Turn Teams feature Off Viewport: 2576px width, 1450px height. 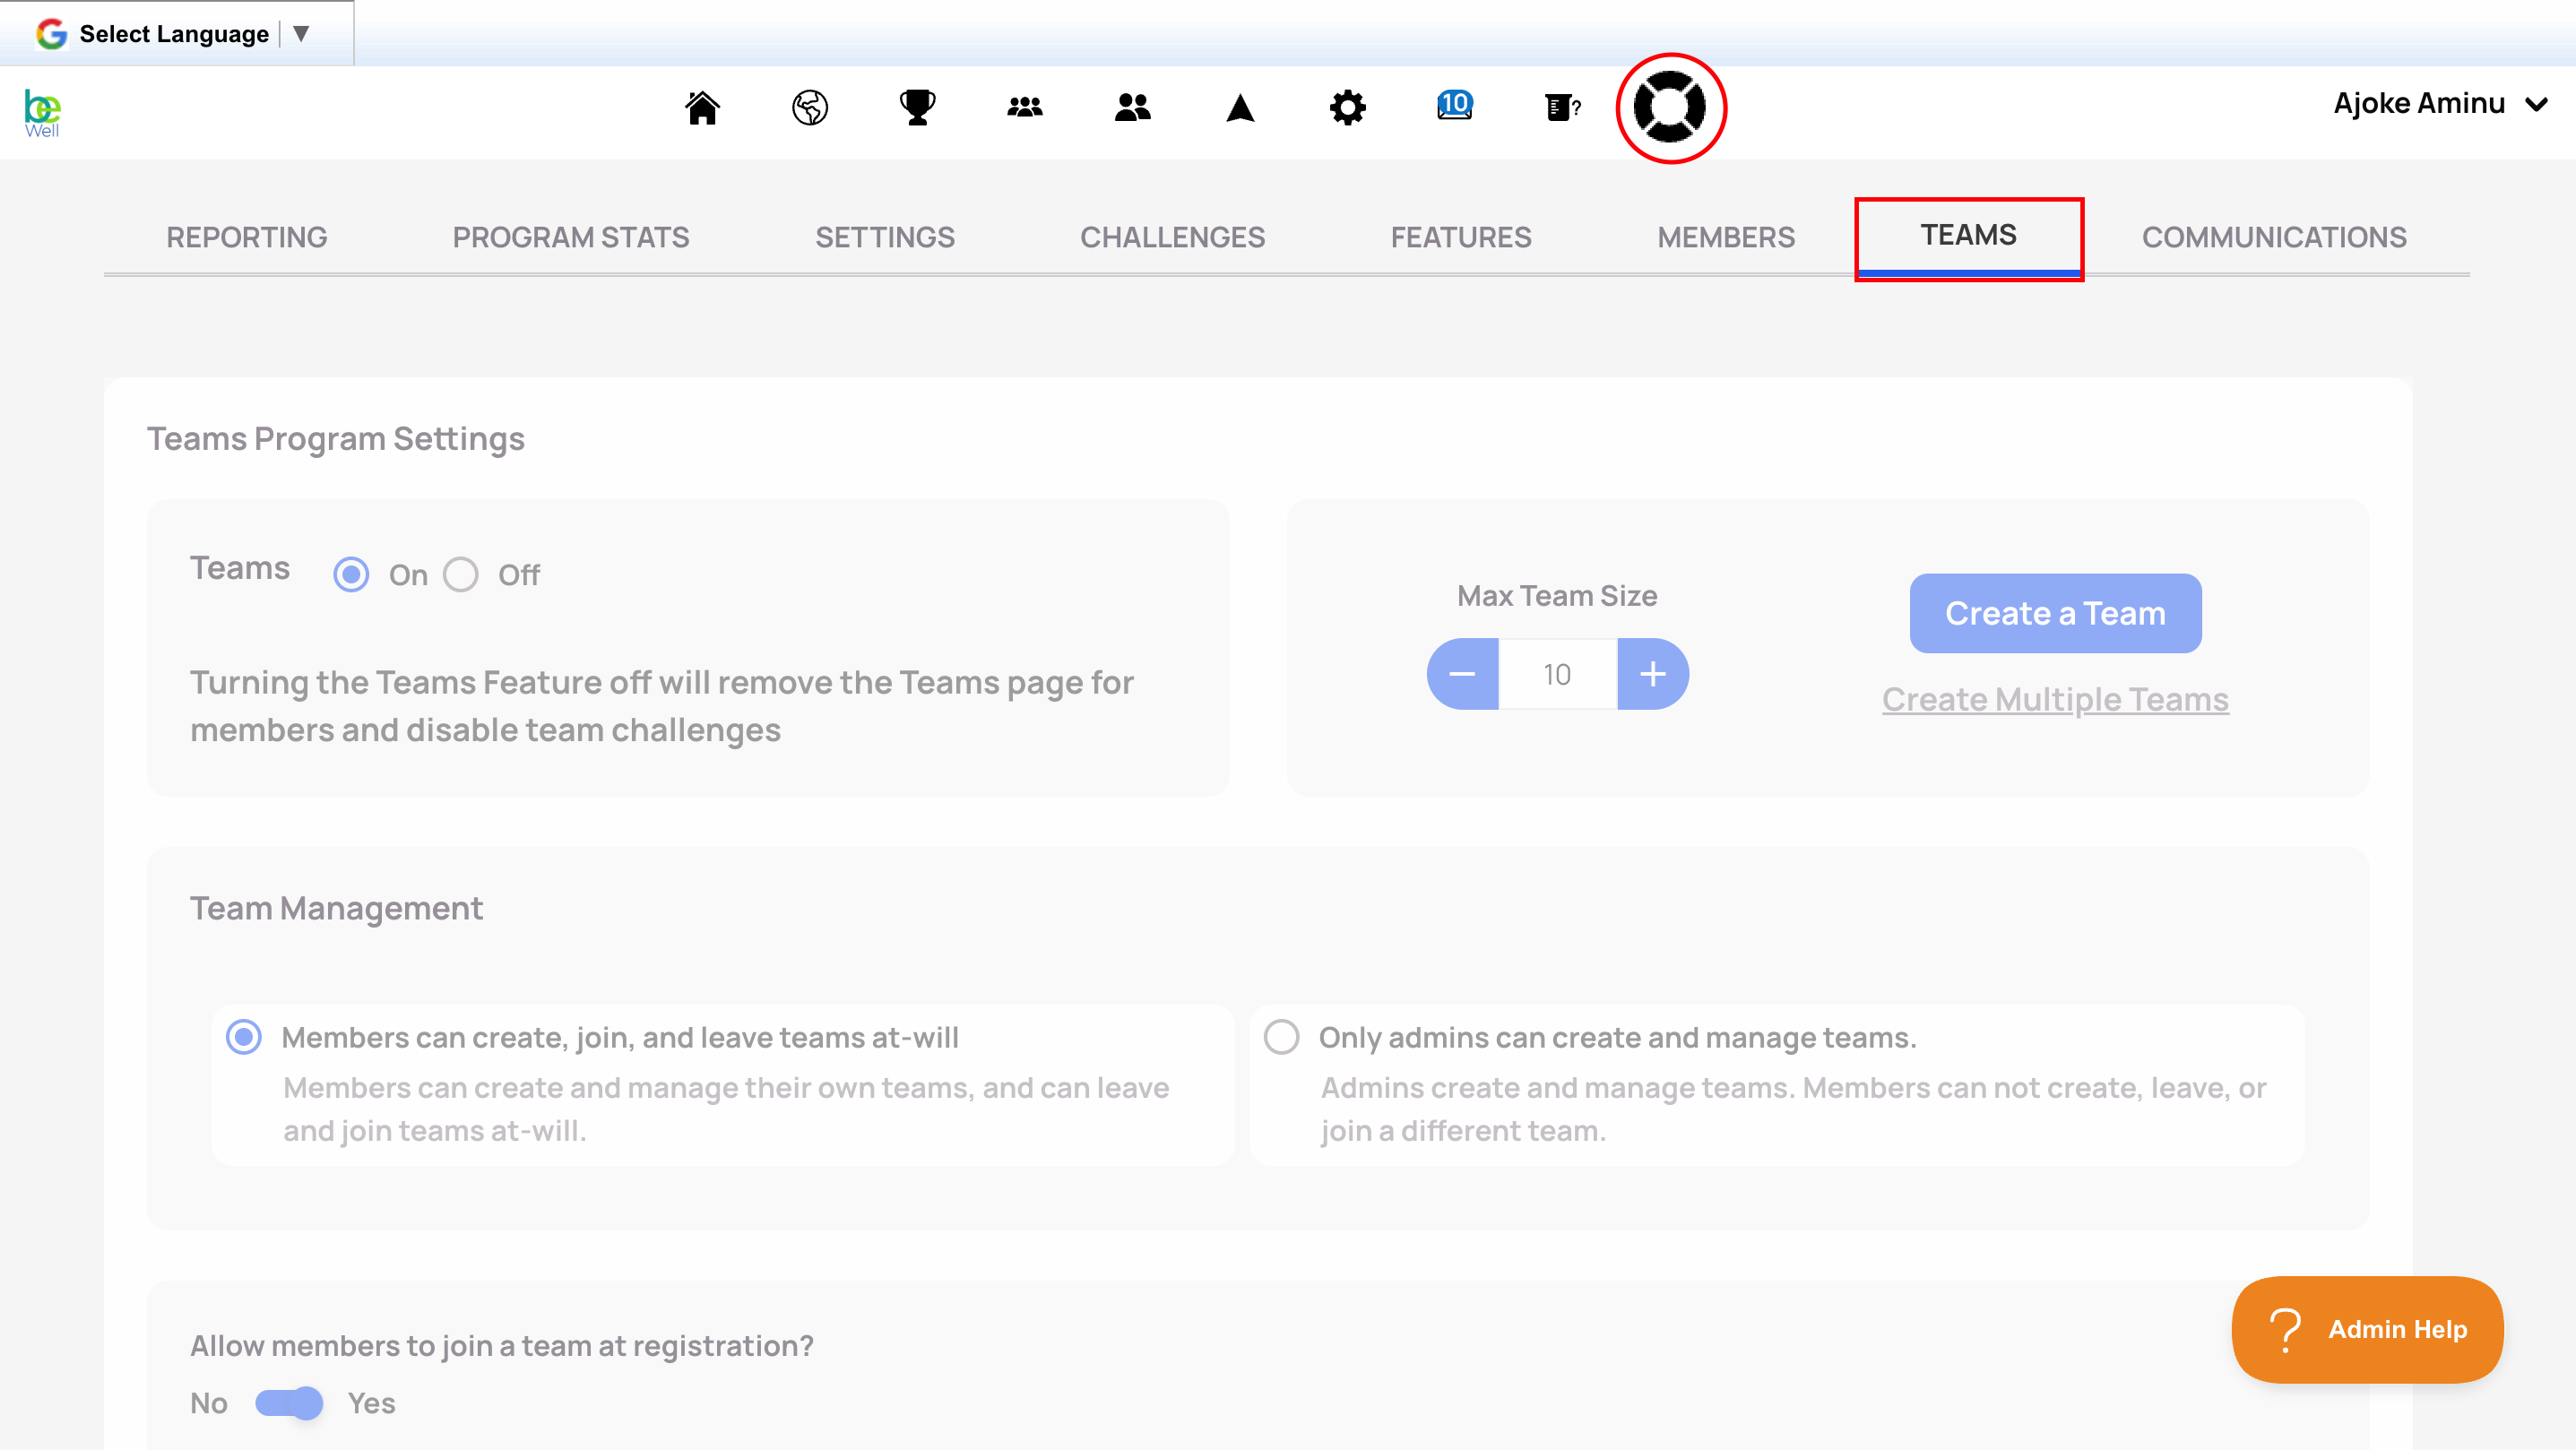tap(461, 575)
